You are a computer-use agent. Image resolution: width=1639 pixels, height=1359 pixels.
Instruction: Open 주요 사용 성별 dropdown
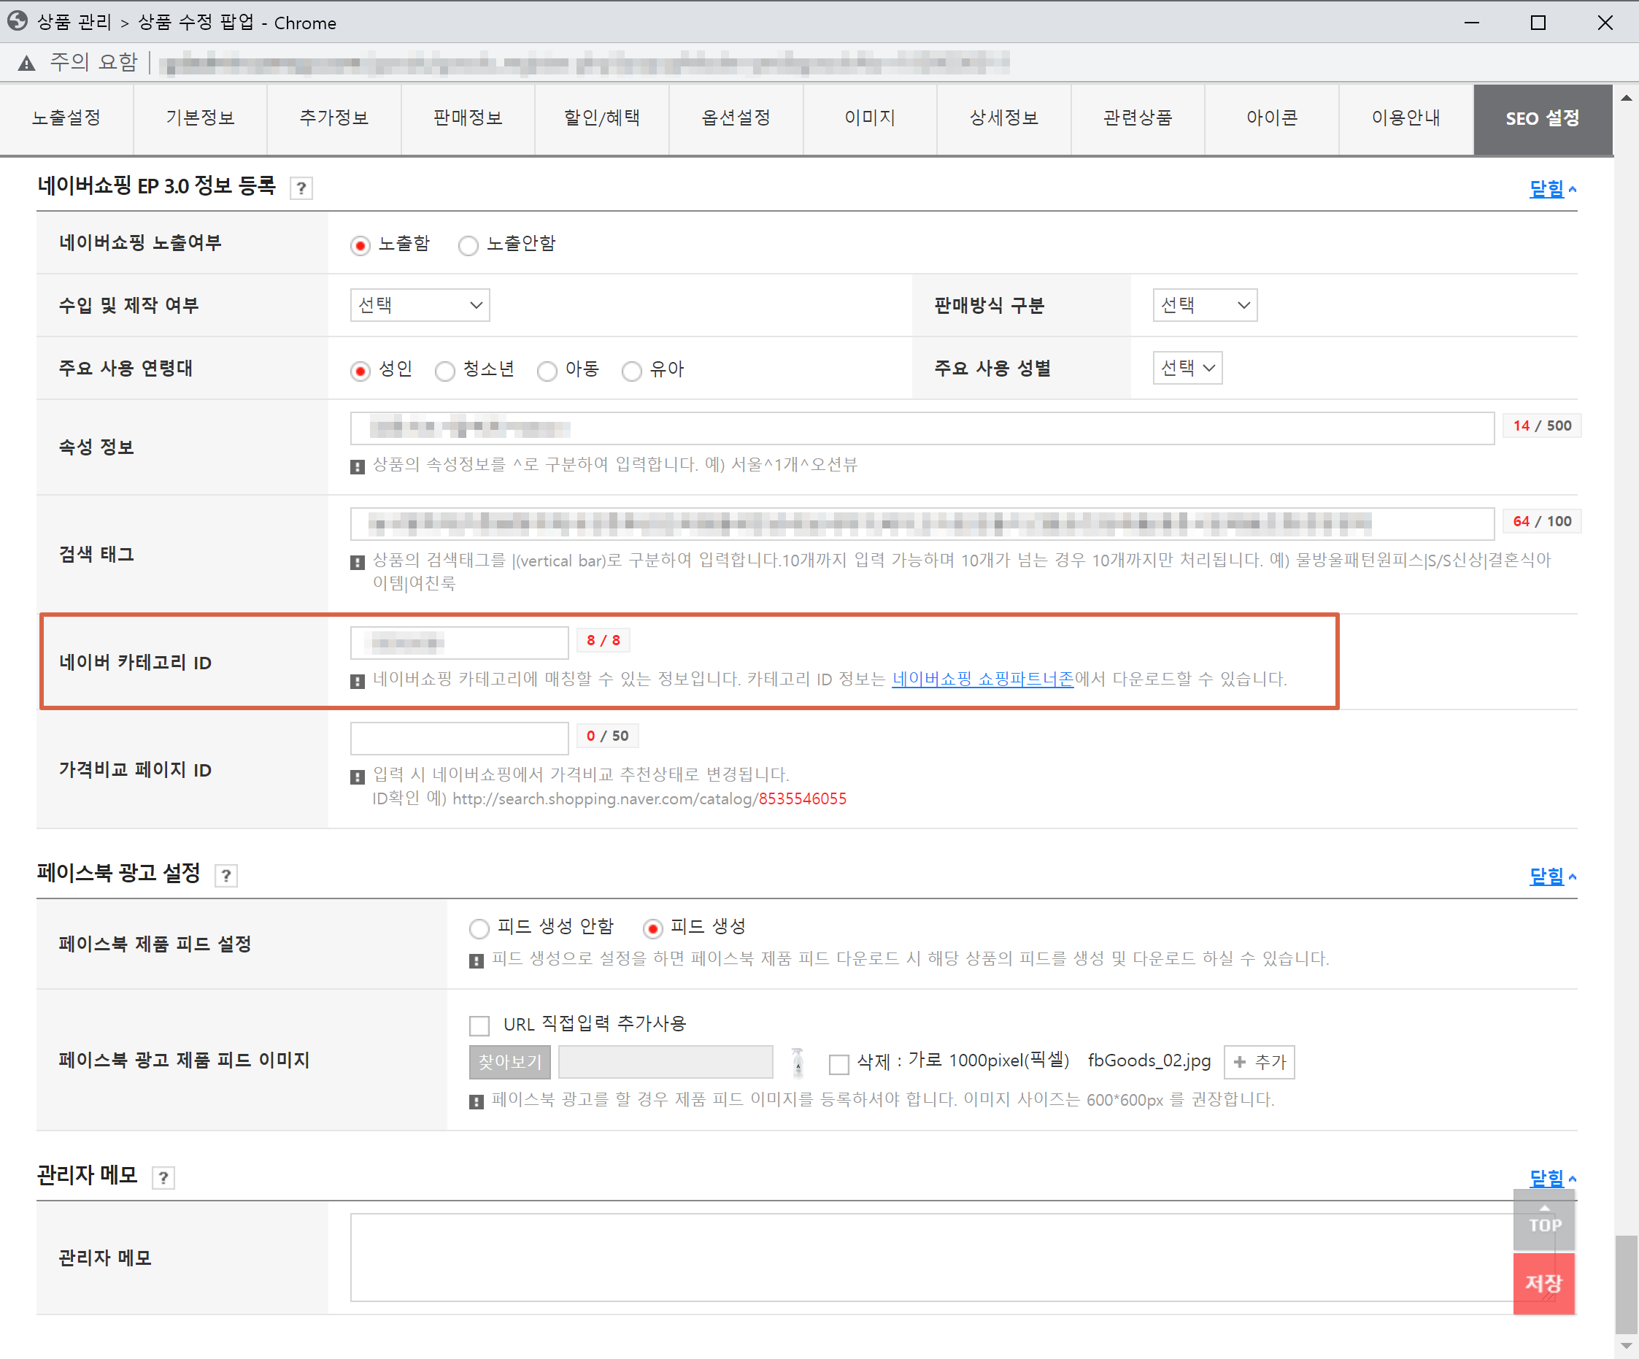pyautogui.click(x=1187, y=368)
